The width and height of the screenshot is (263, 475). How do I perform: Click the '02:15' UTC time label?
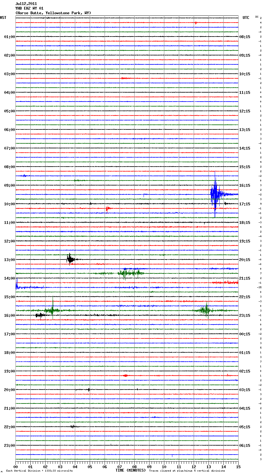pyautogui.click(x=245, y=371)
